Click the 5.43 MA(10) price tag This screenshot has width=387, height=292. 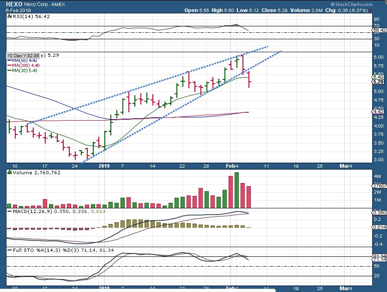click(378, 77)
